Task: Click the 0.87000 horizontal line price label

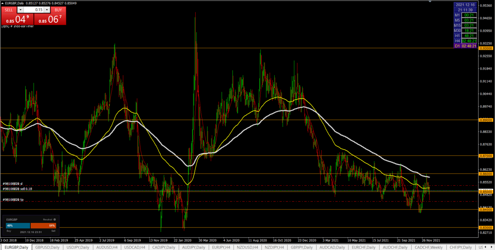Action: 486,156
